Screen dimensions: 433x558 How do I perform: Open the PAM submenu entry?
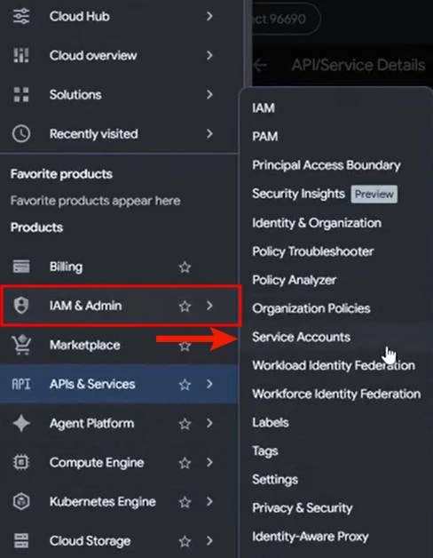coord(264,136)
